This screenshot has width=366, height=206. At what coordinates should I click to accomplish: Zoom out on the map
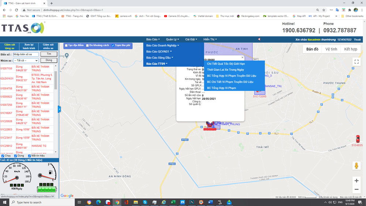[x=356, y=190]
